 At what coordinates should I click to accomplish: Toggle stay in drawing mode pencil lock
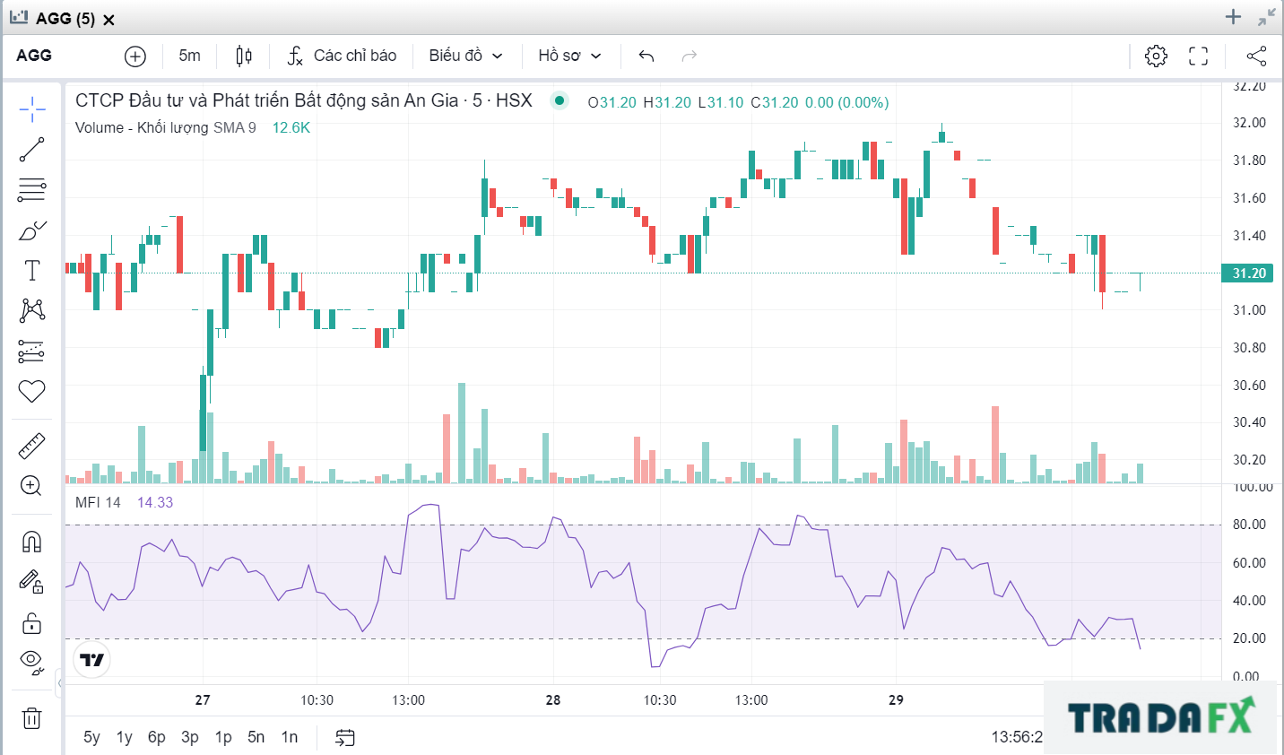tap(32, 582)
